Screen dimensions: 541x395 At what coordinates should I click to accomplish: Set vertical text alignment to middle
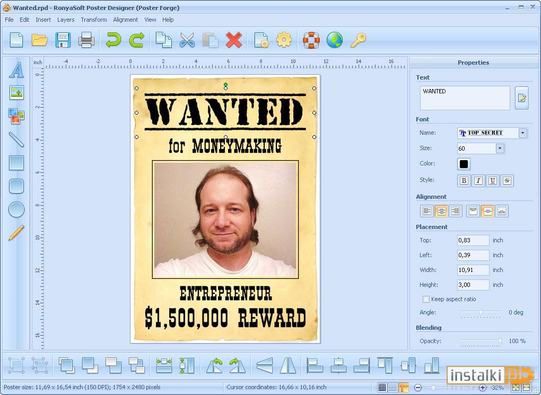(x=487, y=211)
